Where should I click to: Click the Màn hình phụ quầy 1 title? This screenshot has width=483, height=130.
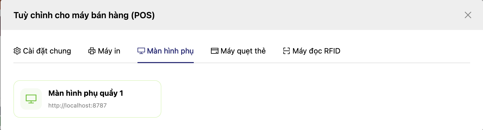tap(86, 93)
